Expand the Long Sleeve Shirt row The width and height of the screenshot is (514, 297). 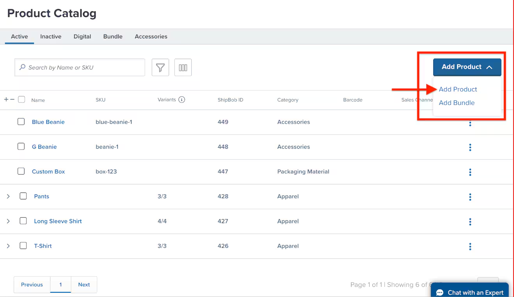[x=8, y=221]
